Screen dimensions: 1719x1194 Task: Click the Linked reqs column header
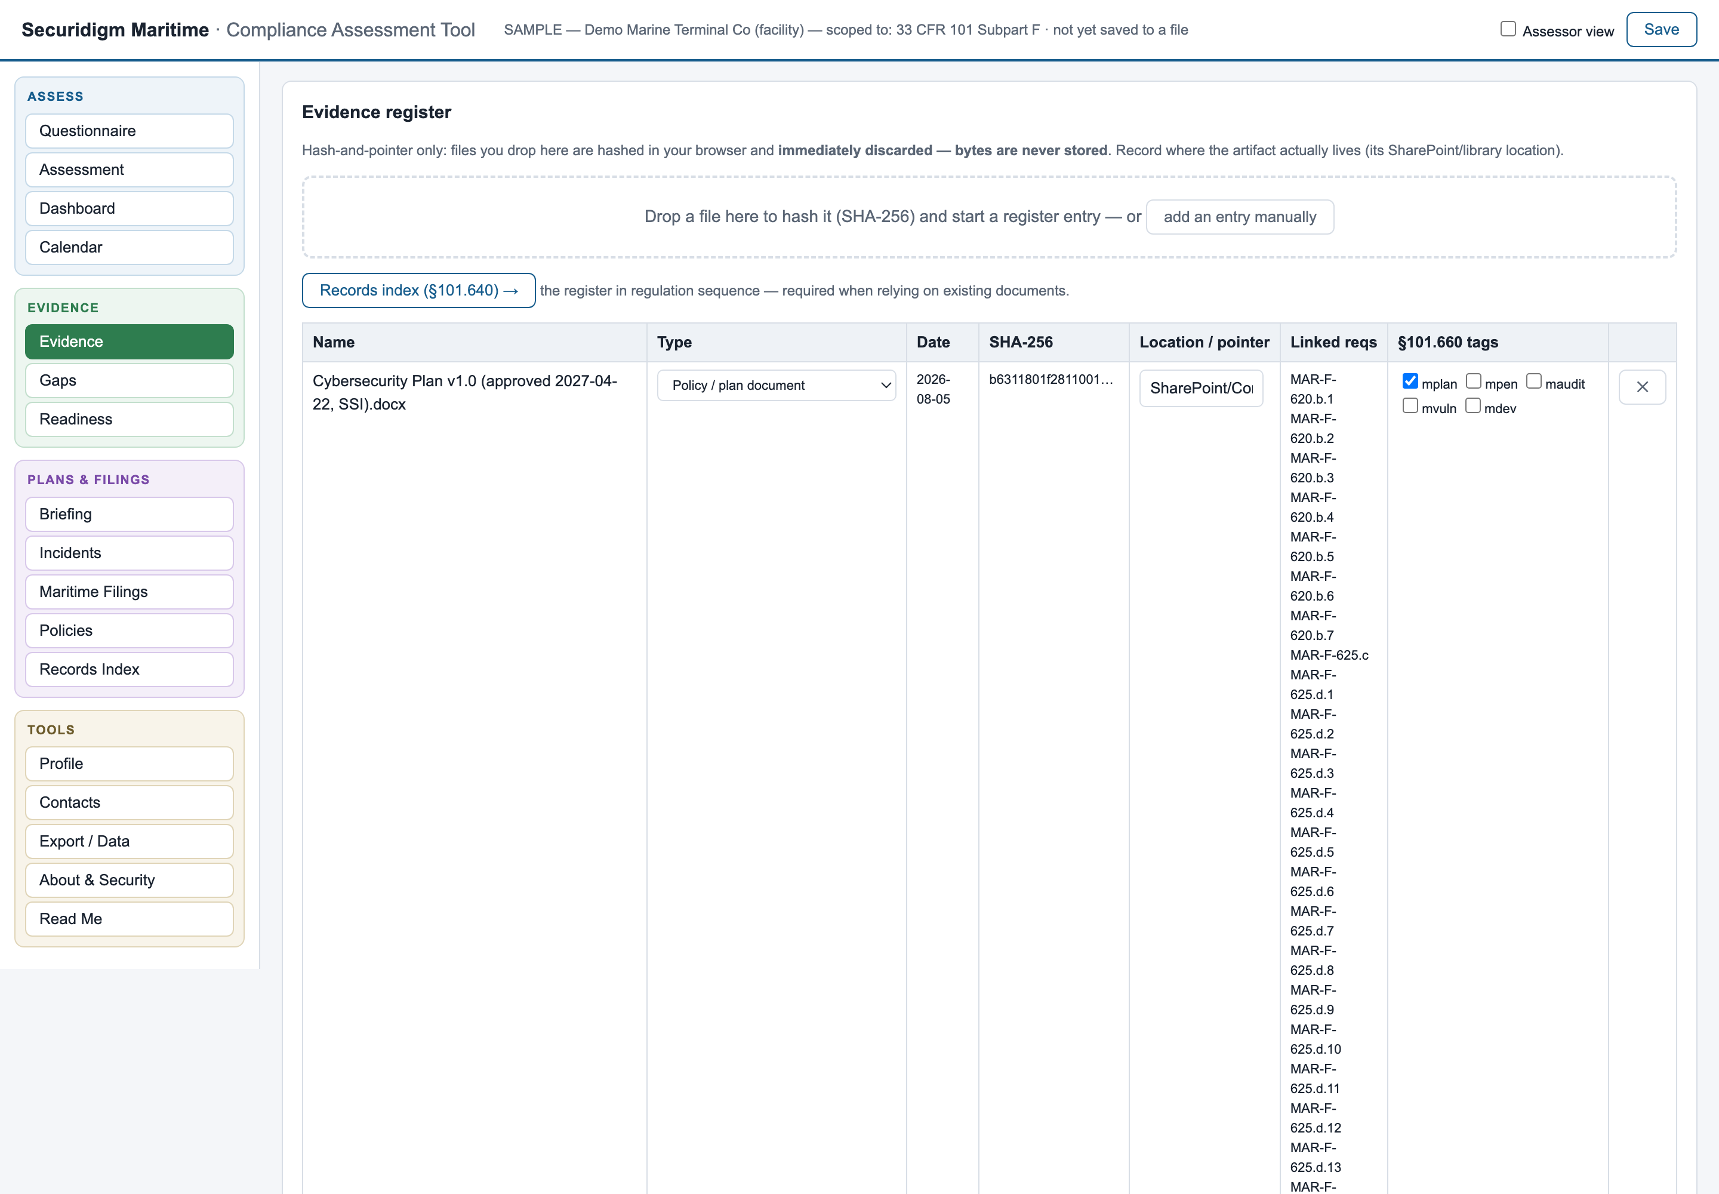click(1333, 343)
